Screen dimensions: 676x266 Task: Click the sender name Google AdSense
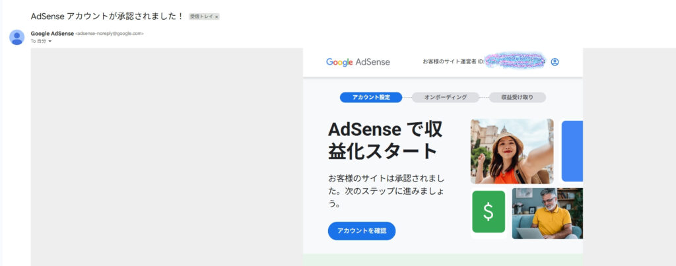point(52,34)
